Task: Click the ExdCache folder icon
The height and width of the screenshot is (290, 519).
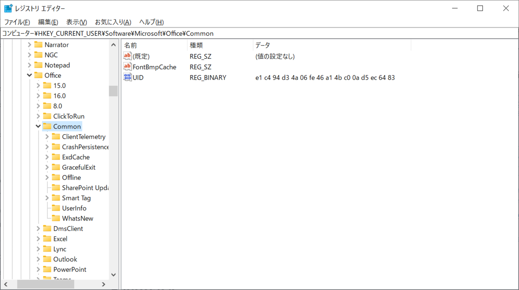Action: point(55,157)
